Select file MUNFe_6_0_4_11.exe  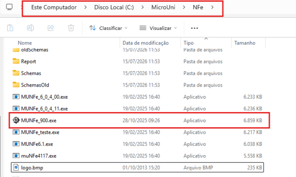coord(44,109)
